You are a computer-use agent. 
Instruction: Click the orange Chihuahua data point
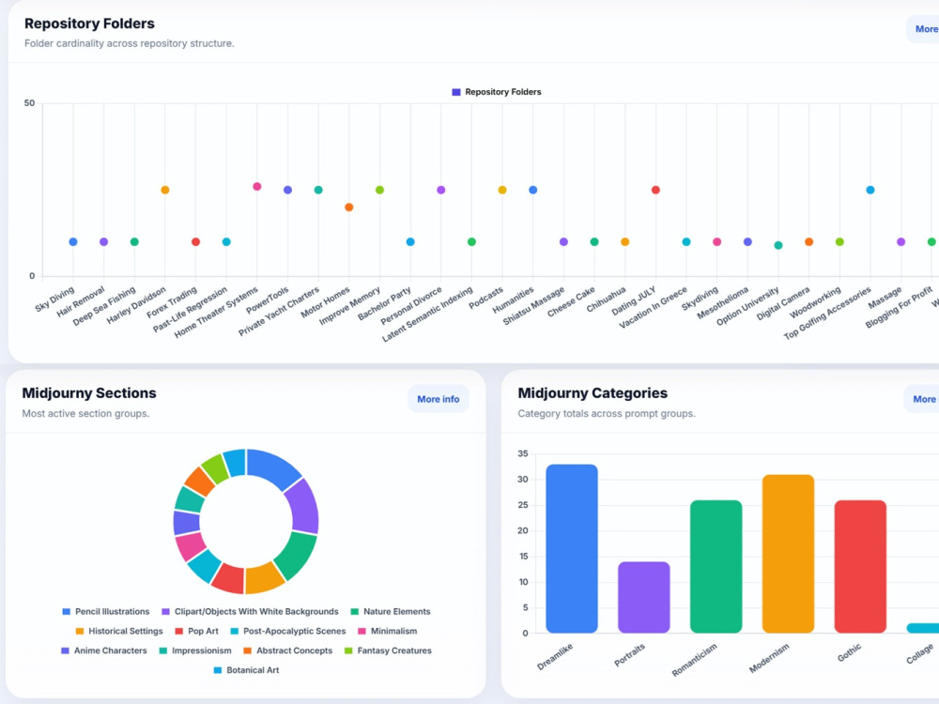click(x=624, y=242)
